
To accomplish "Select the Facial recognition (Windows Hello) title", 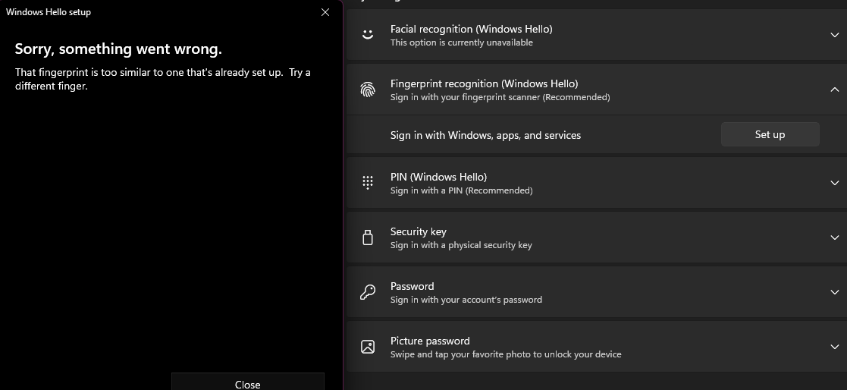I will point(471,29).
